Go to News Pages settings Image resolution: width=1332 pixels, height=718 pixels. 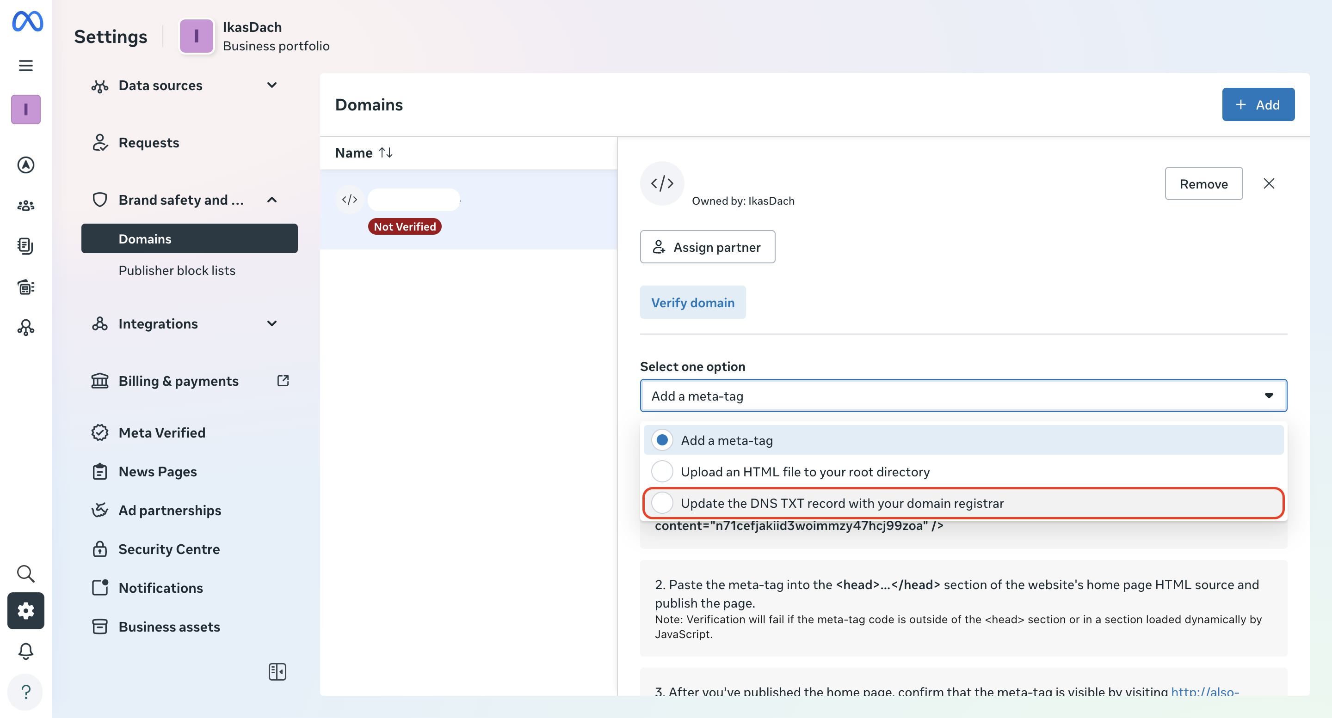coord(158,472)
